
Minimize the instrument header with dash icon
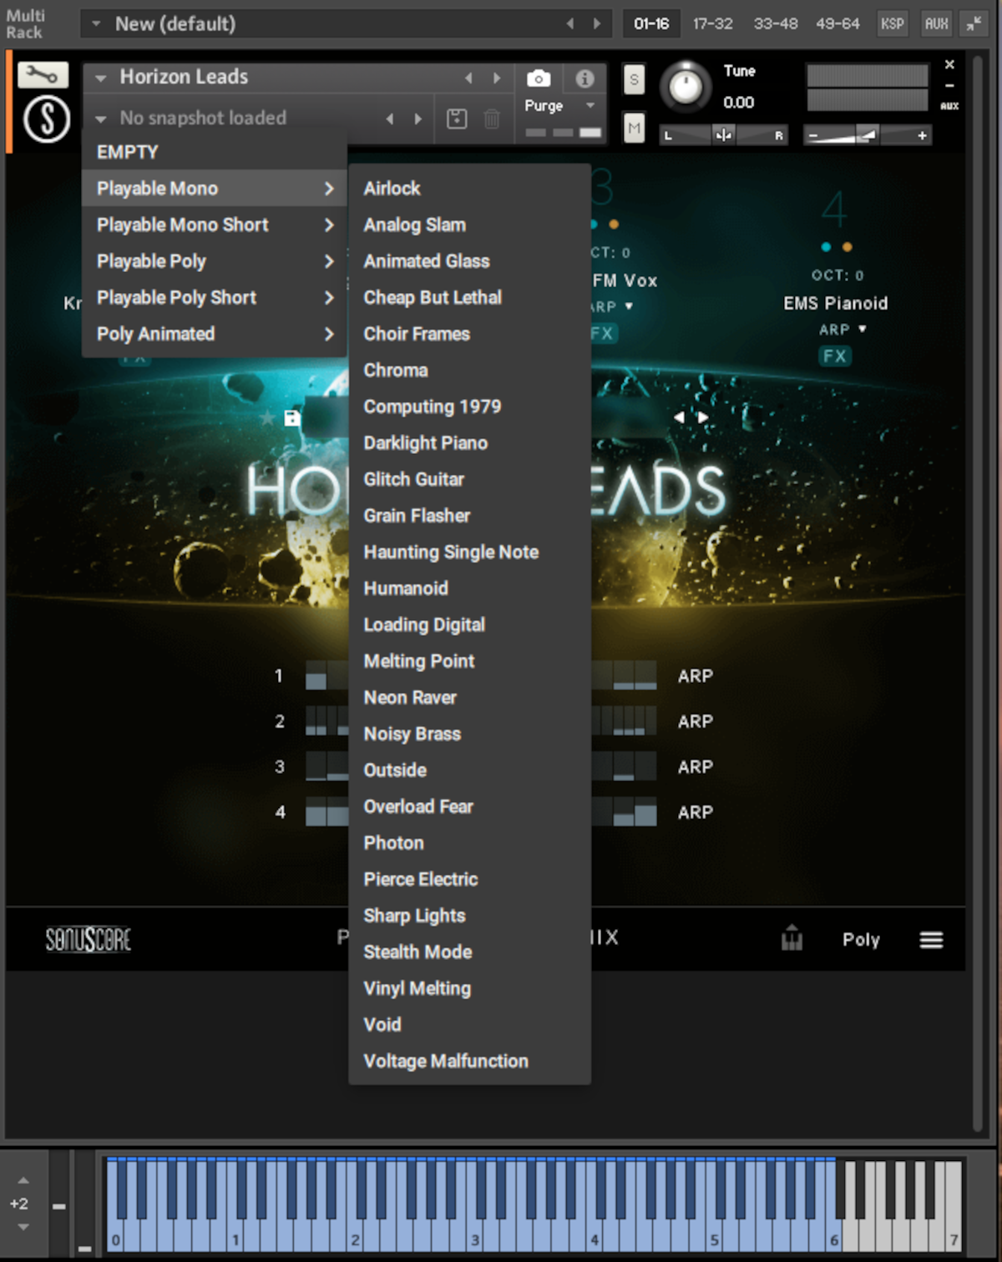coord(949,85)
